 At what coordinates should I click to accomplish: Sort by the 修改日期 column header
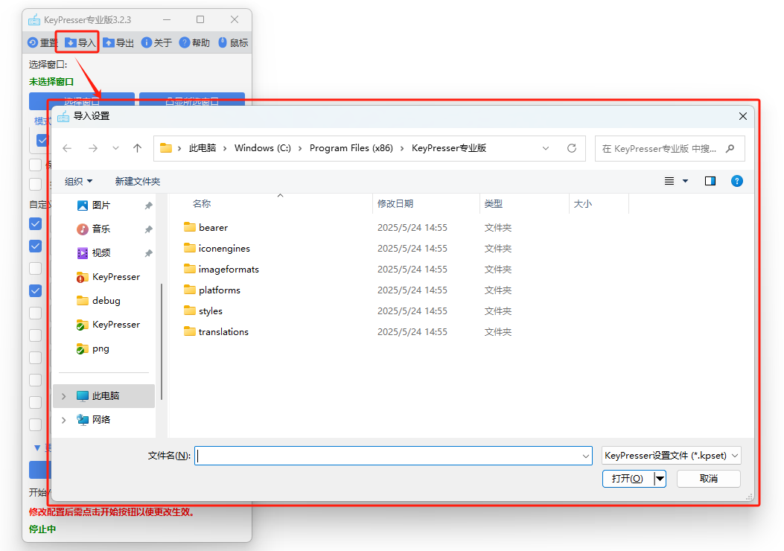pyautogui.click(x=395, y=203)
